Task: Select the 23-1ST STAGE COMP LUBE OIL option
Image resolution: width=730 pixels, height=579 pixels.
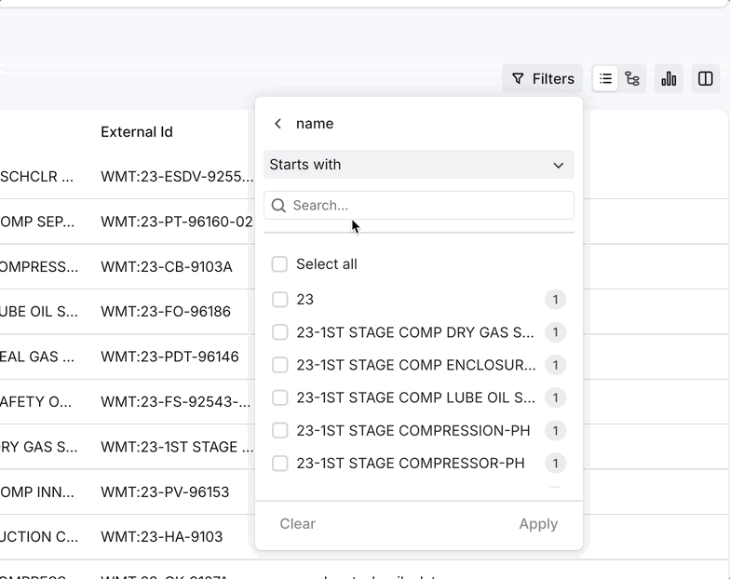Action: point(415,398)
